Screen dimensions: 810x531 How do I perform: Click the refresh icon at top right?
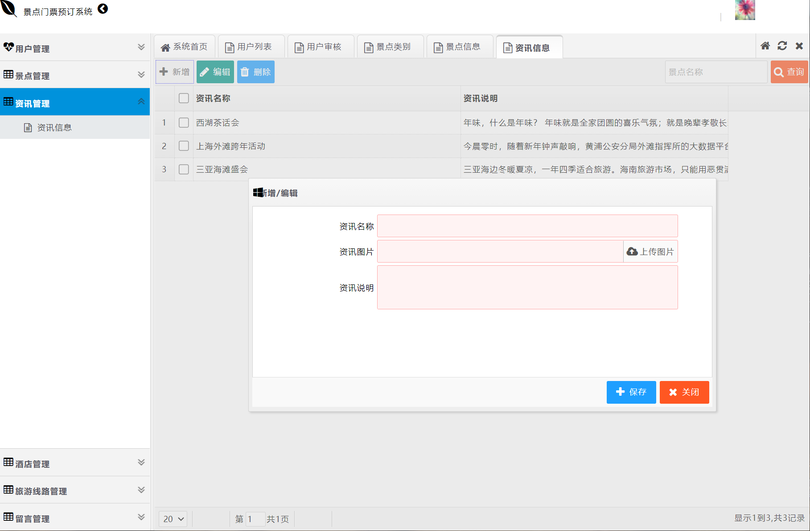782,46
